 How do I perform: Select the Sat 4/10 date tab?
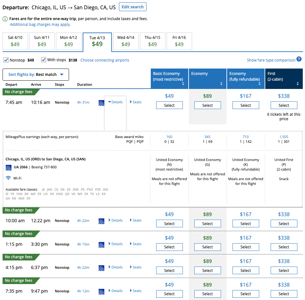(15, 41)
